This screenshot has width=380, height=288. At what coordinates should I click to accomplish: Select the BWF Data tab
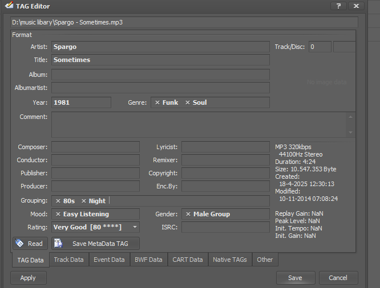click(148, 260)
